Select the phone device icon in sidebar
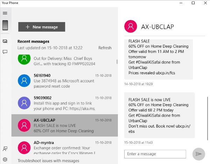 [5, 25]
